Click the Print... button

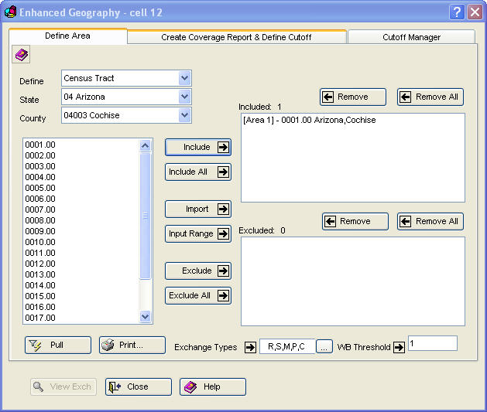coord(132,346)
